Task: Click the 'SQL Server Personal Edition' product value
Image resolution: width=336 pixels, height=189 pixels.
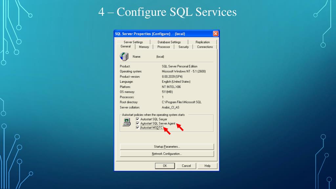Action: [x=179, y=66]
